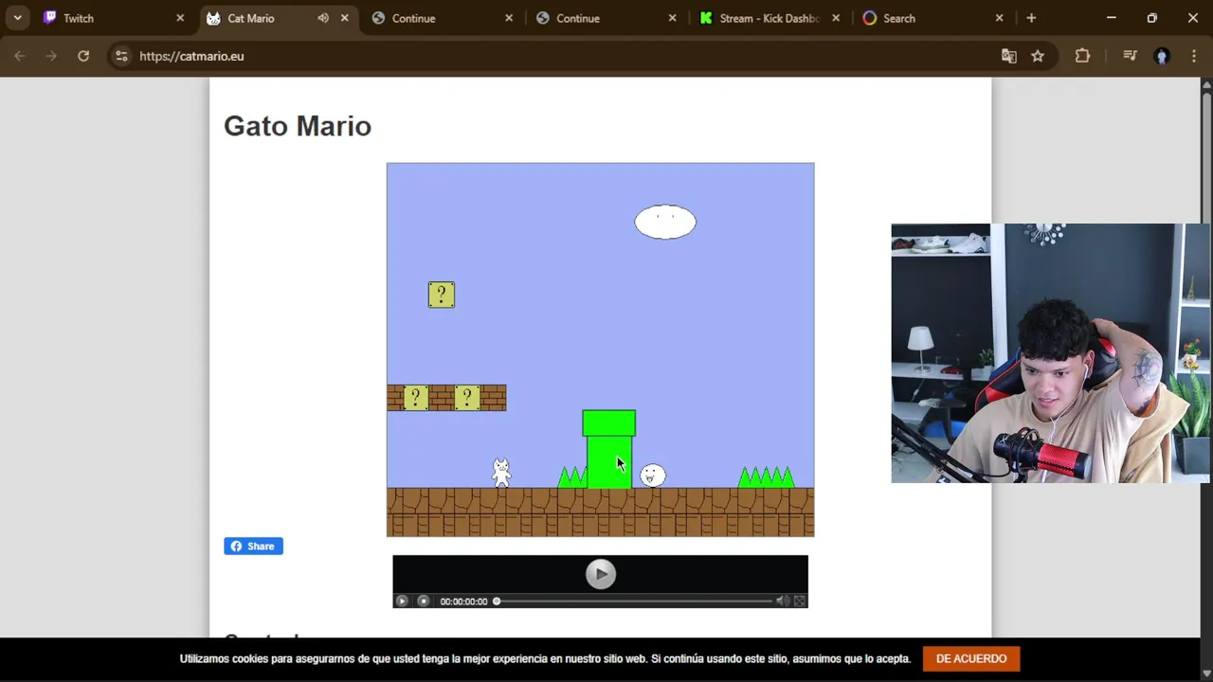
Task: Accept cookies with DE ACUERDO button
Action: (x=971, y=658)
